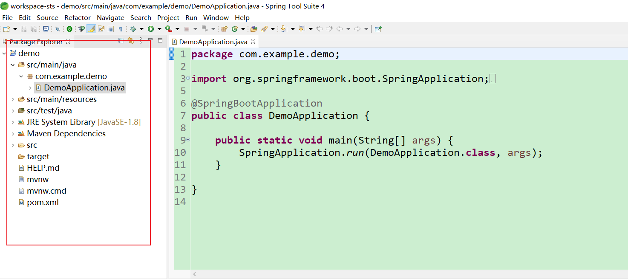The width and height of the screenshot is (628, 279).
Task: Open the Window menu
Action: 216,17
